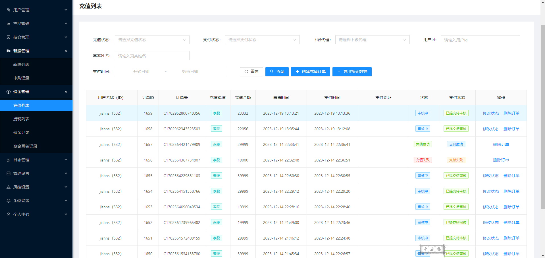Click the risk control warning triangle icon
The image size is (545, 258).
click(9, 187)
